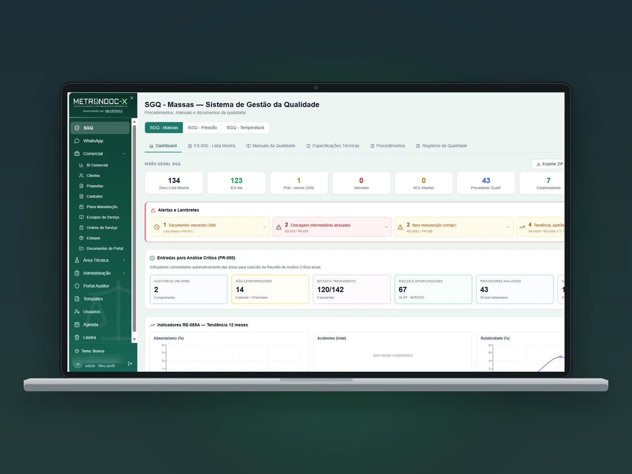Click the Propostas document icon
This screenshot has height=474, width=632.
(x=81, y=186)
